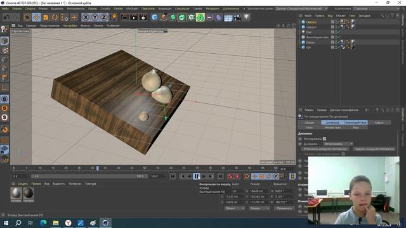Toggle the Куб enable check mark
The height and width of the screenshot is (228, 406).
(338, 47)
